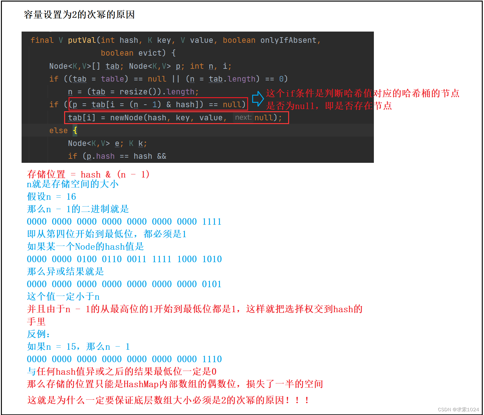Image resolution: width=484 pixels, height=415 pixels.
Task: Click the 'n = (tab = resize()).length;' line
Action: [133, 92]
